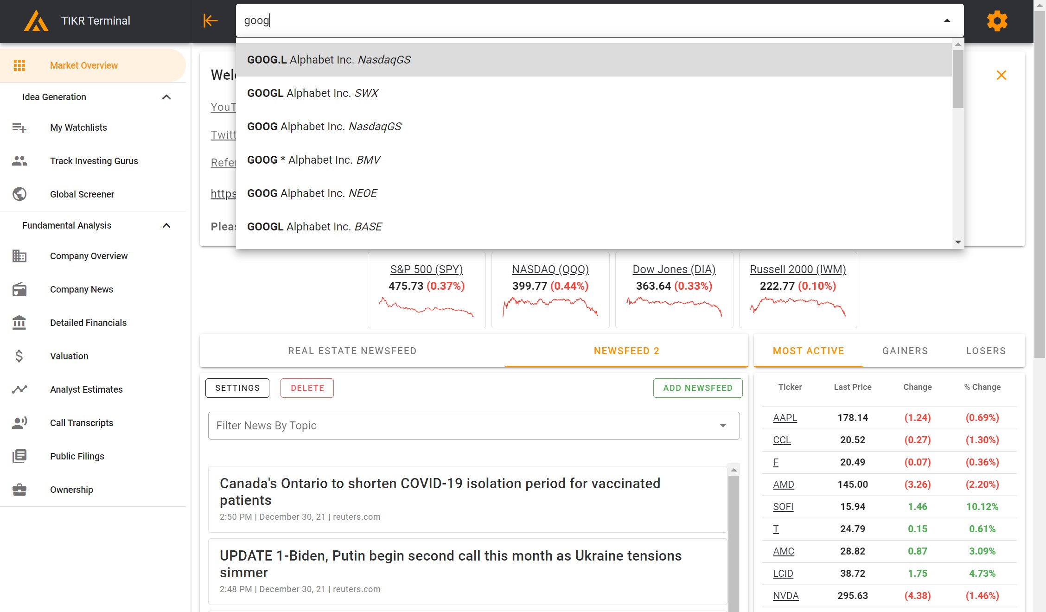Click the S&P 500 sparkline chart
This screenshot has width=1046, height=612.
[427, 307]
